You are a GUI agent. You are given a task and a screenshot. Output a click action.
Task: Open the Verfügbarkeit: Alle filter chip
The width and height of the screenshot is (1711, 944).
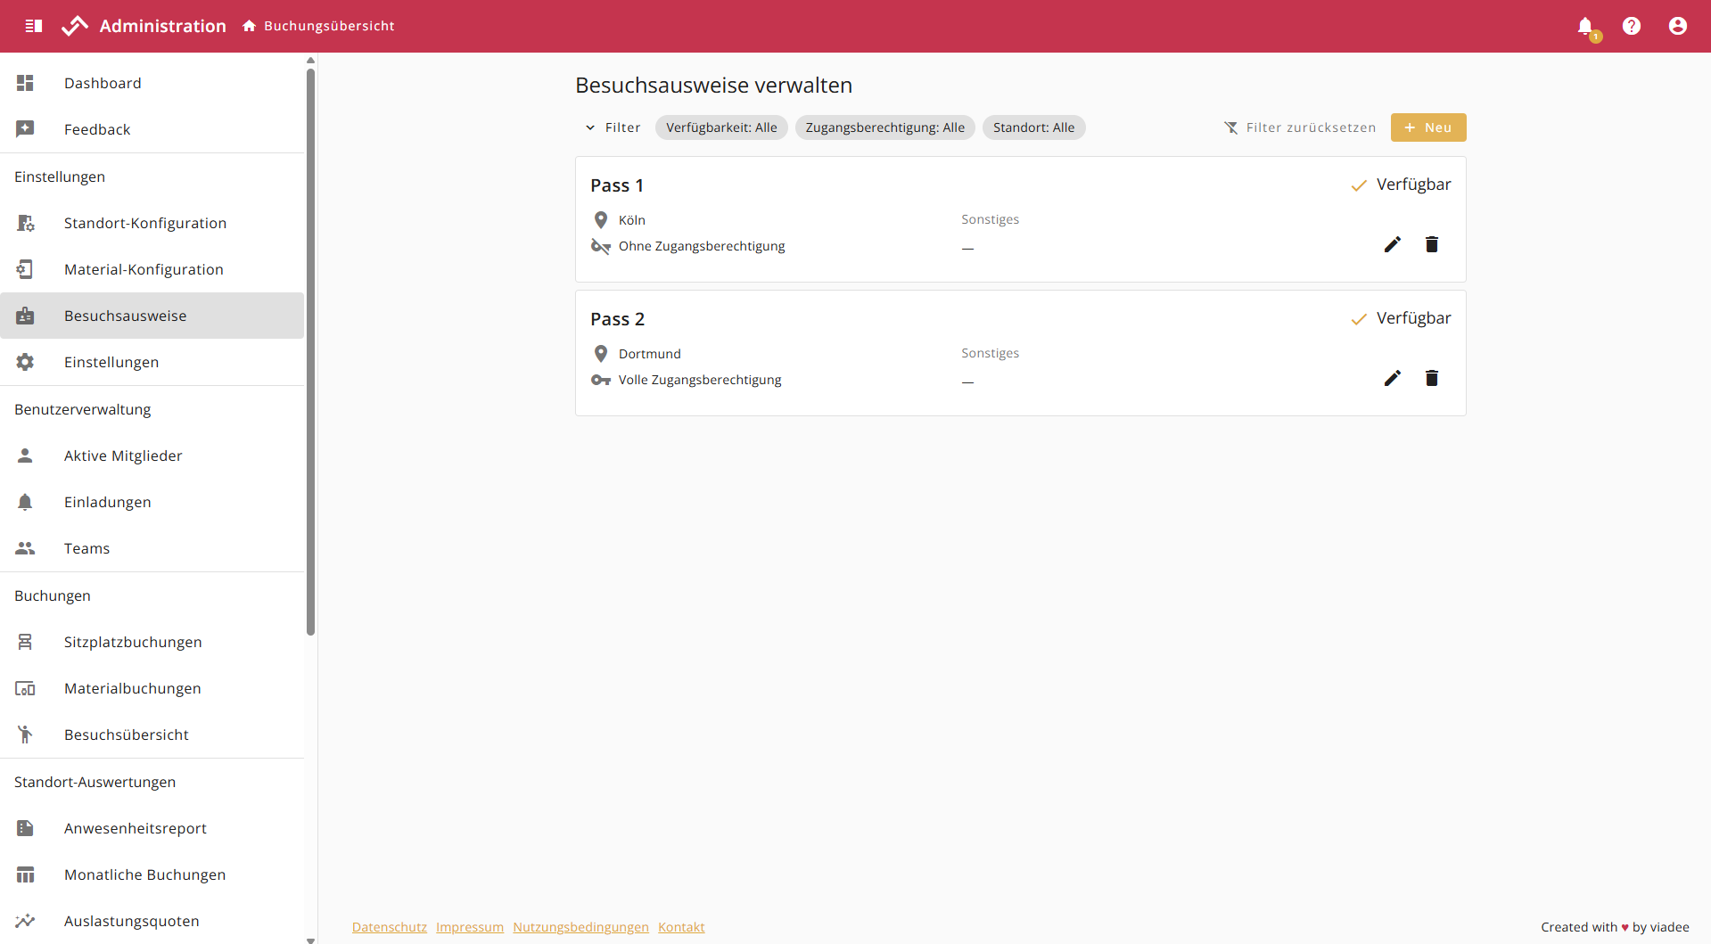(721, 127)
